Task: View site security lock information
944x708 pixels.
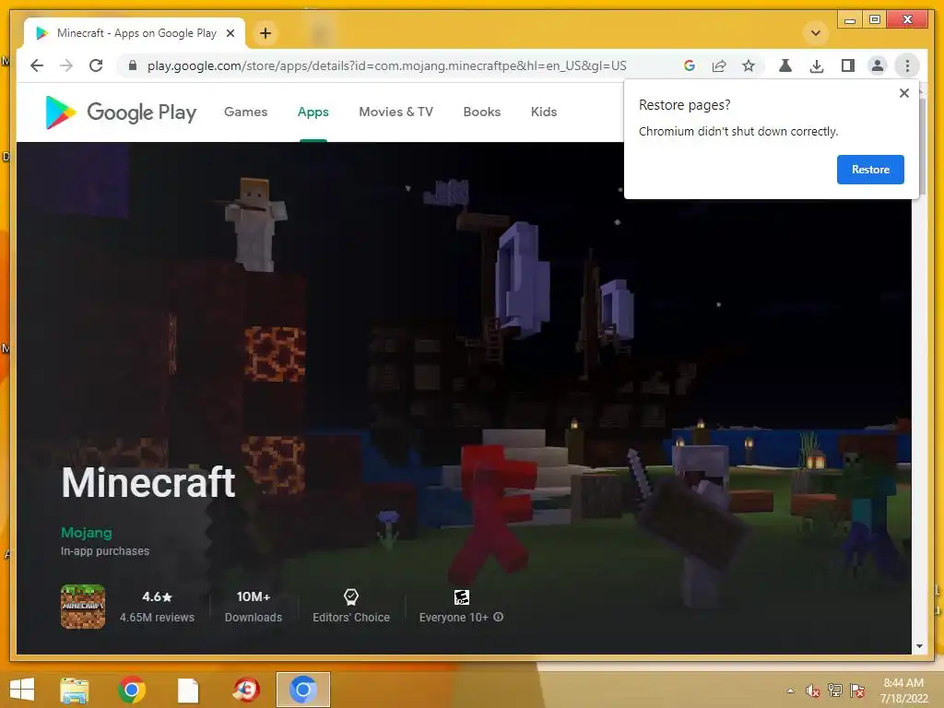Action: (x=133, y=65)
